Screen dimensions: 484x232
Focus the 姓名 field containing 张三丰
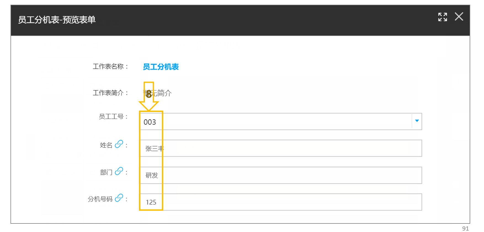(x=281, y=148)
